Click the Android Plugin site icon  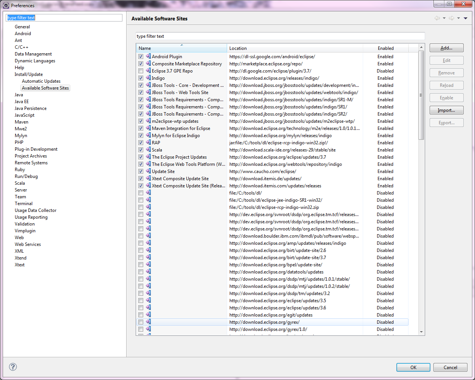click(x=148, y=56)
